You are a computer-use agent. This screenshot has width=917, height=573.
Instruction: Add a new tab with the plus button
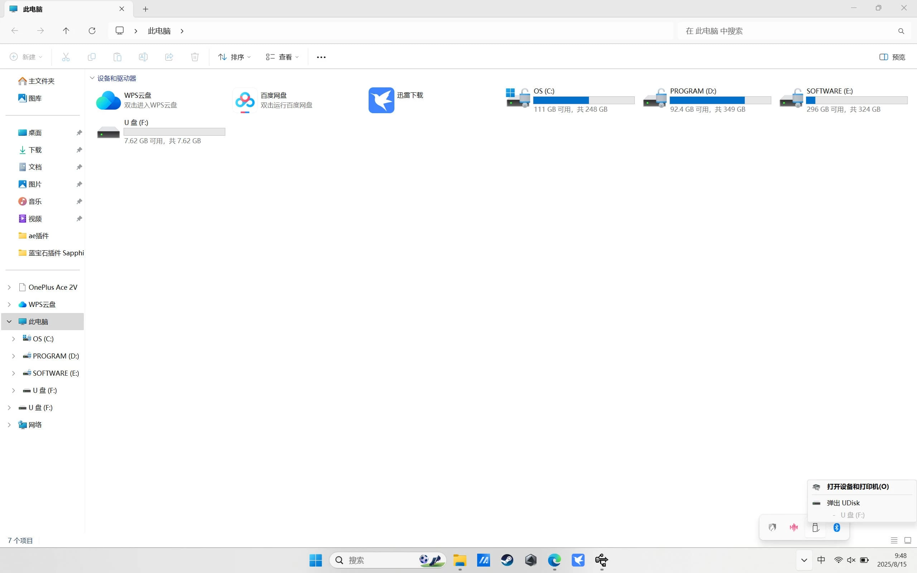[145, 9]
